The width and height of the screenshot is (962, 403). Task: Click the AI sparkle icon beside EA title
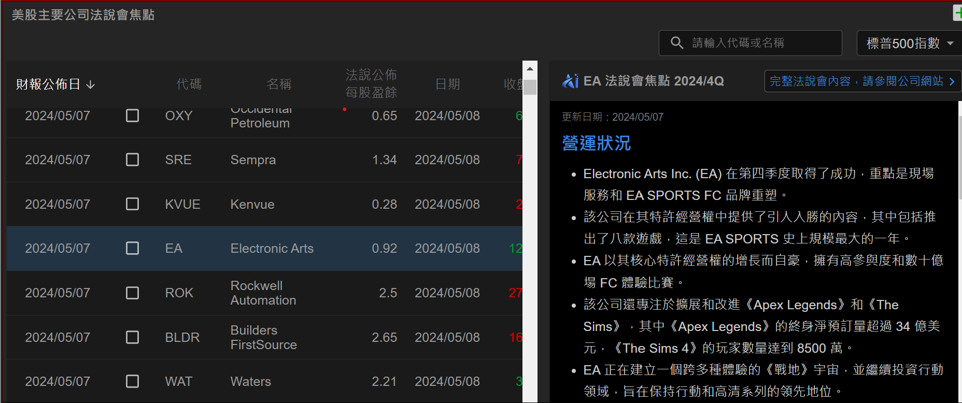tap(570, 81)
